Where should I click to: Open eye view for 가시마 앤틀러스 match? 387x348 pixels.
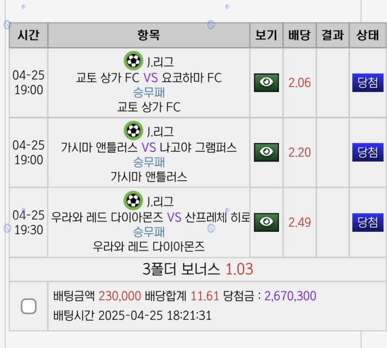(x=266, y=152)
